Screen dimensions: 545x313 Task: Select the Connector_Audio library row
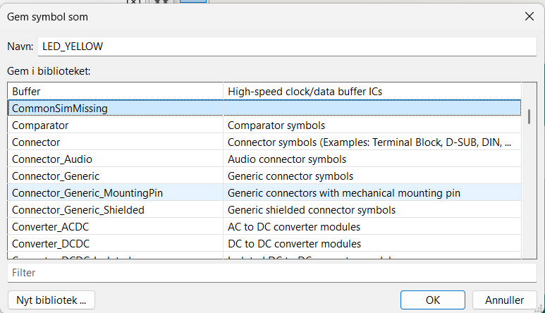[264, 159]
